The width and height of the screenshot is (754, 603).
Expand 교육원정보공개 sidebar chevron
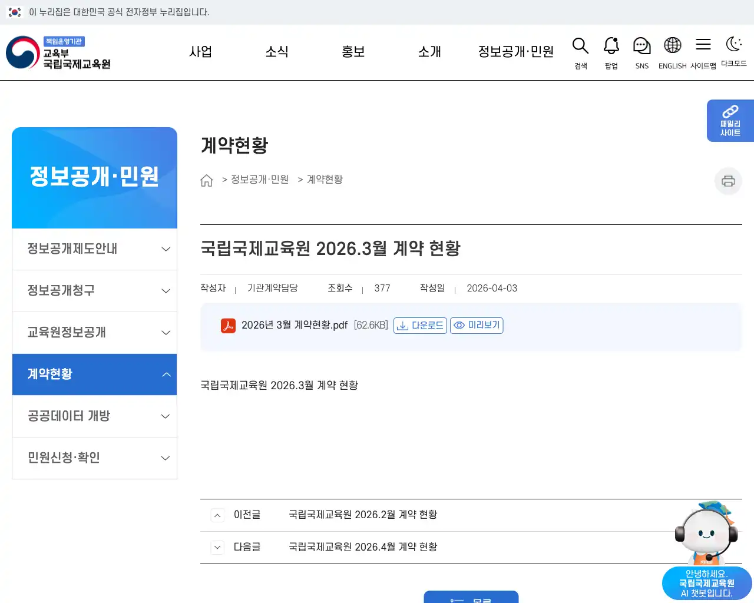click(166, 333)
